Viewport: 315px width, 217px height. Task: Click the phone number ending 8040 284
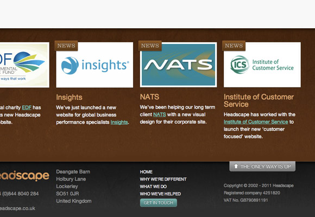point(20,194)
